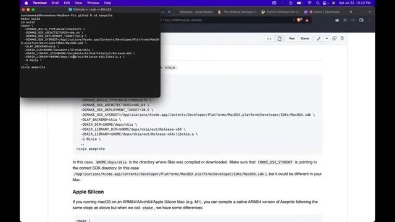
Task: Expand the browser tab search dropdown
Action: [370, 12]
